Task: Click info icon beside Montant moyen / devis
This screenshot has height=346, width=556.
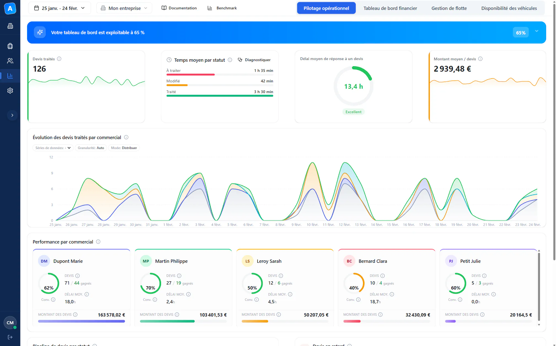Action: pos(480,59)
